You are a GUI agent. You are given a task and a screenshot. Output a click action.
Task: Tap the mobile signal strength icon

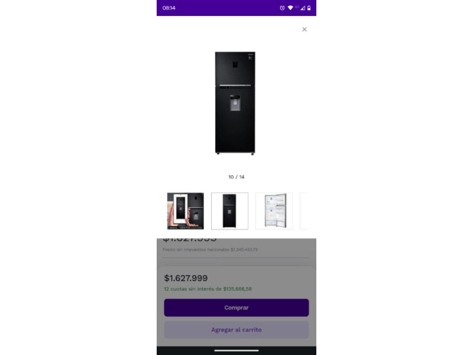pos(303,8)
